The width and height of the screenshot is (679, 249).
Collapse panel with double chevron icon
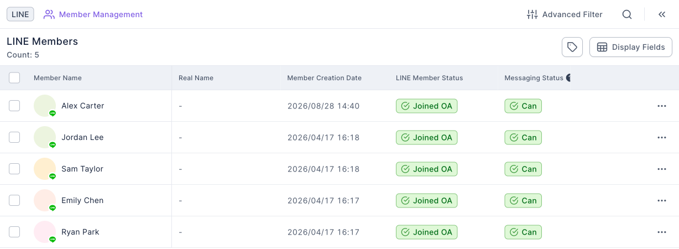pyautogui.click(x=662, y=14)
